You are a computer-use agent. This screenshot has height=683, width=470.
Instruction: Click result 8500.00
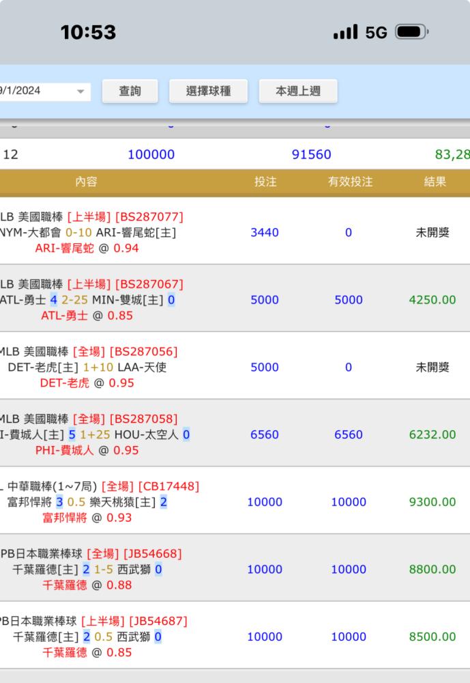(x=432, y=637)
